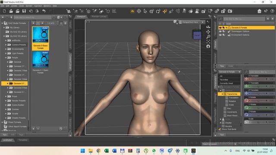
Task: Switch to the Render Library tab
Action: coord(99,16)
